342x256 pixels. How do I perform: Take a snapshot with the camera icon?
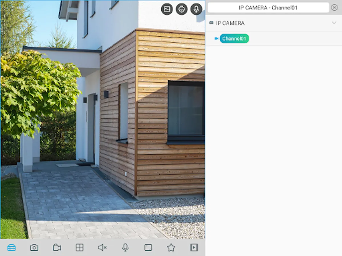(x=34, y=247)
